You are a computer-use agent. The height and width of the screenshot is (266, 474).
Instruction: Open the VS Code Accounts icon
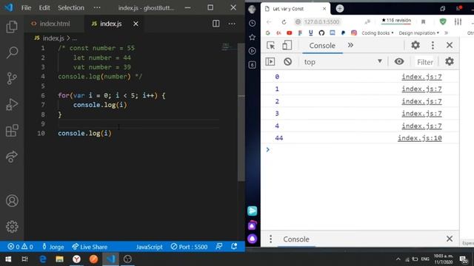point(12,200)
